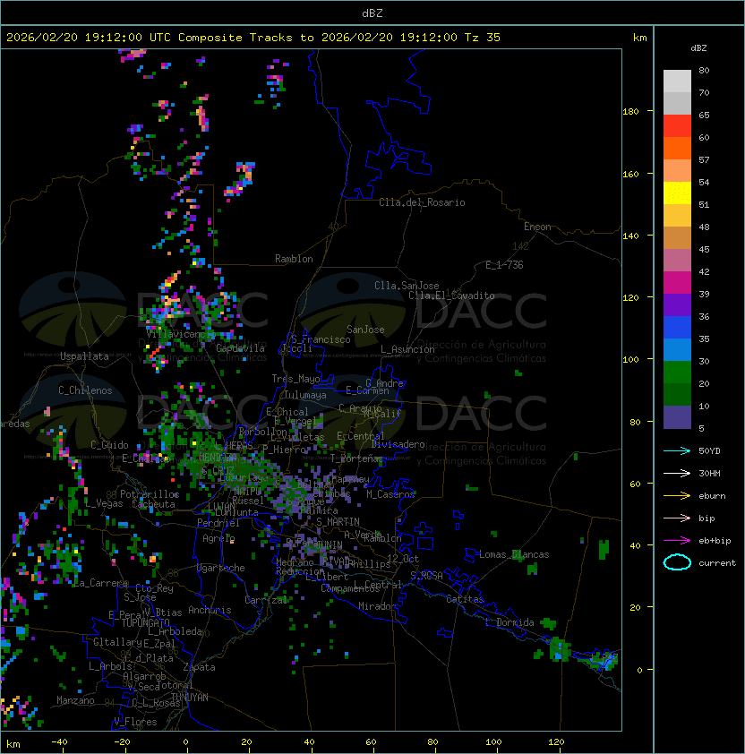Viewport: 745px width, 754px height.
Task: Click the 'Cacheuta' map label
Action: pyautogui.click(x=153, y=504)
